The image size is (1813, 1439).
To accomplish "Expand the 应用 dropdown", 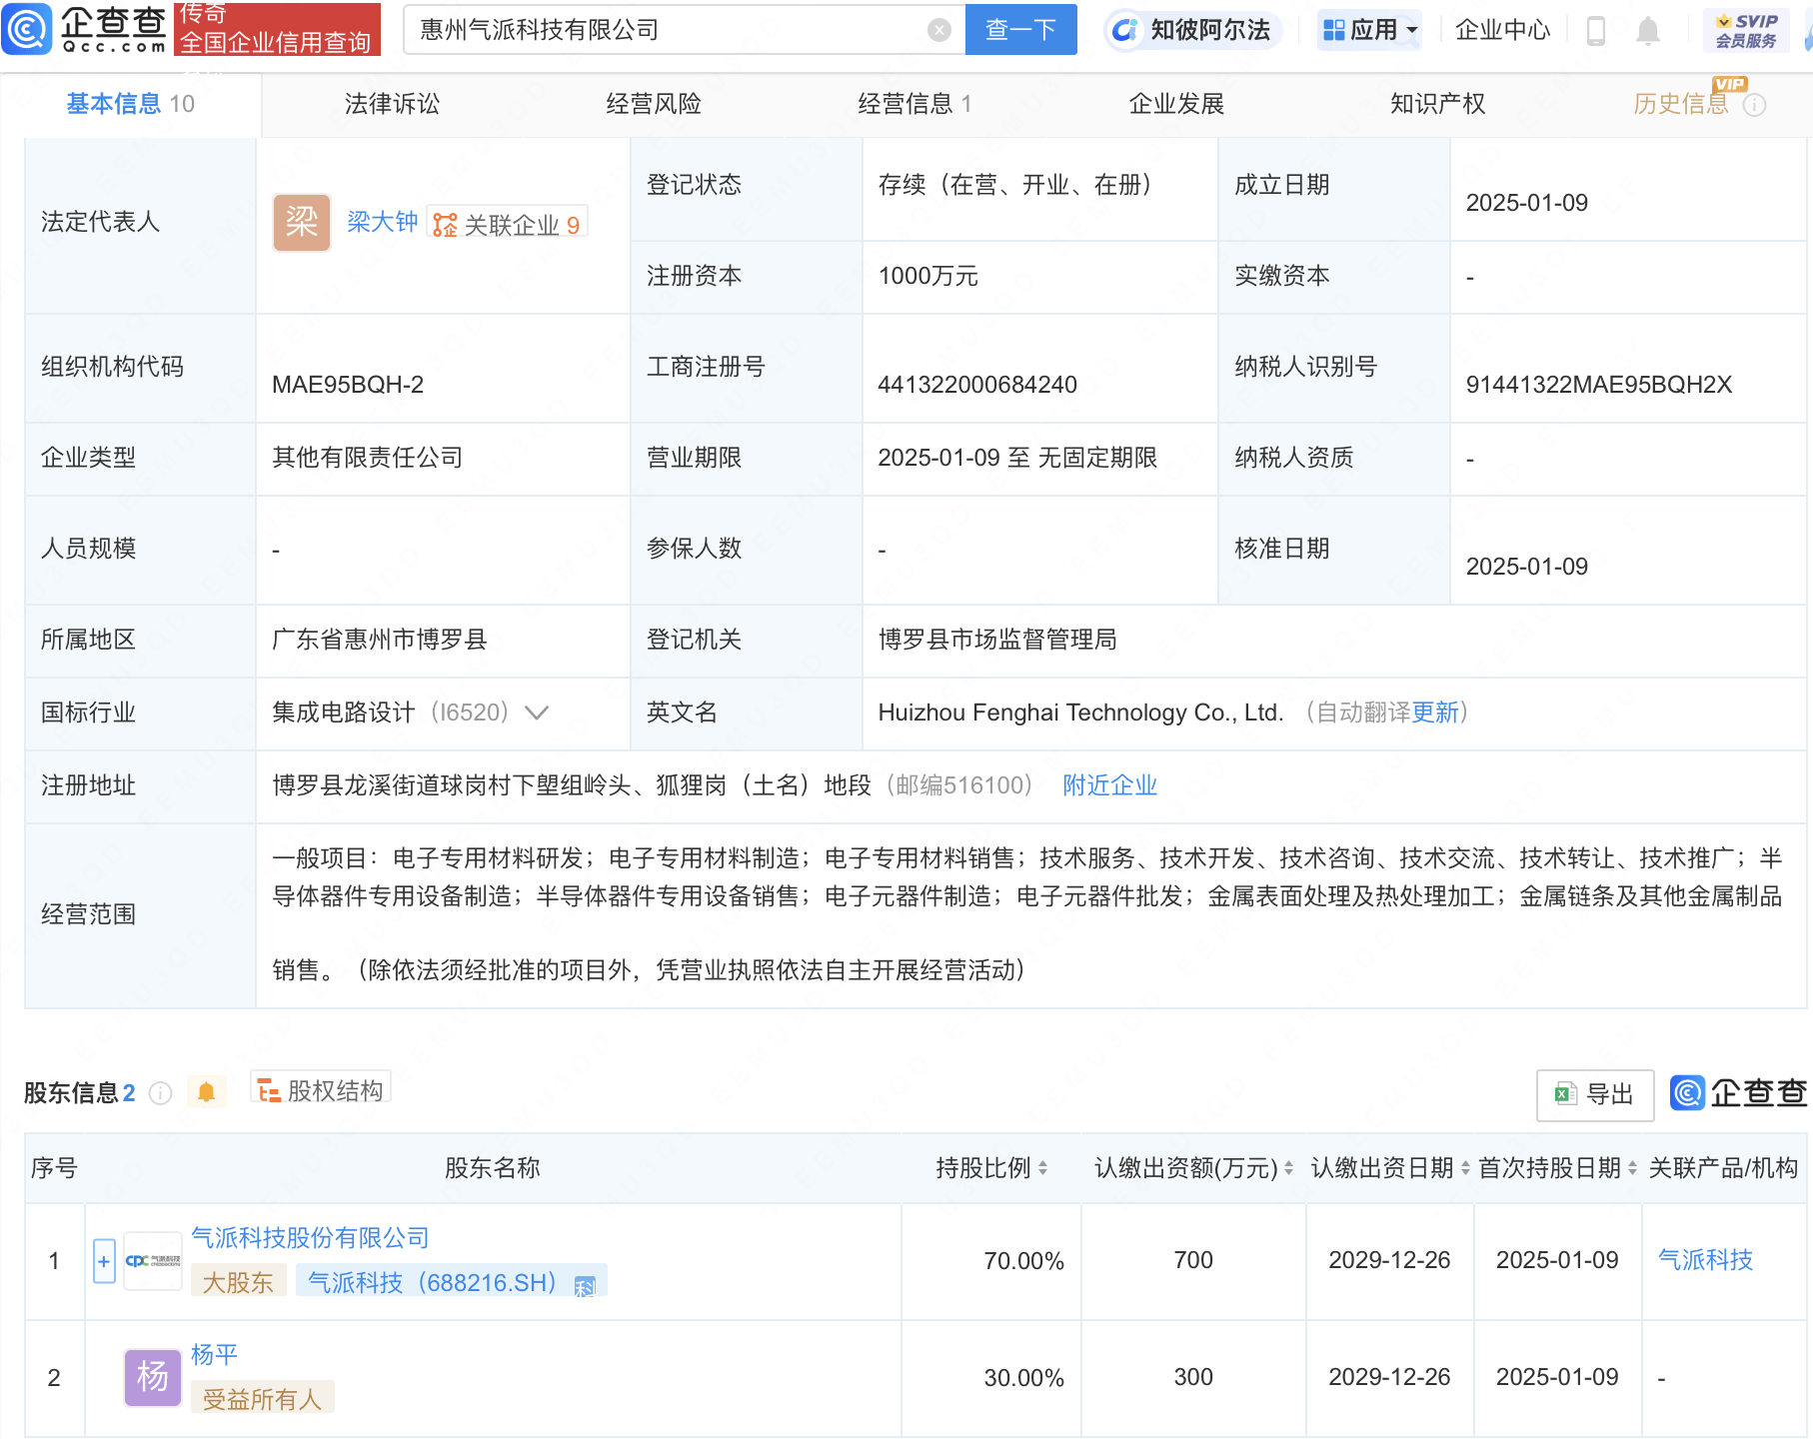I will pyautogui.click(x=1369, y=30).
